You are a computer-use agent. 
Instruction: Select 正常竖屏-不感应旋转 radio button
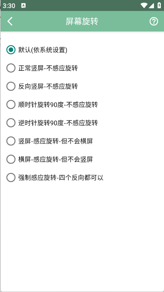pos(11,68)
